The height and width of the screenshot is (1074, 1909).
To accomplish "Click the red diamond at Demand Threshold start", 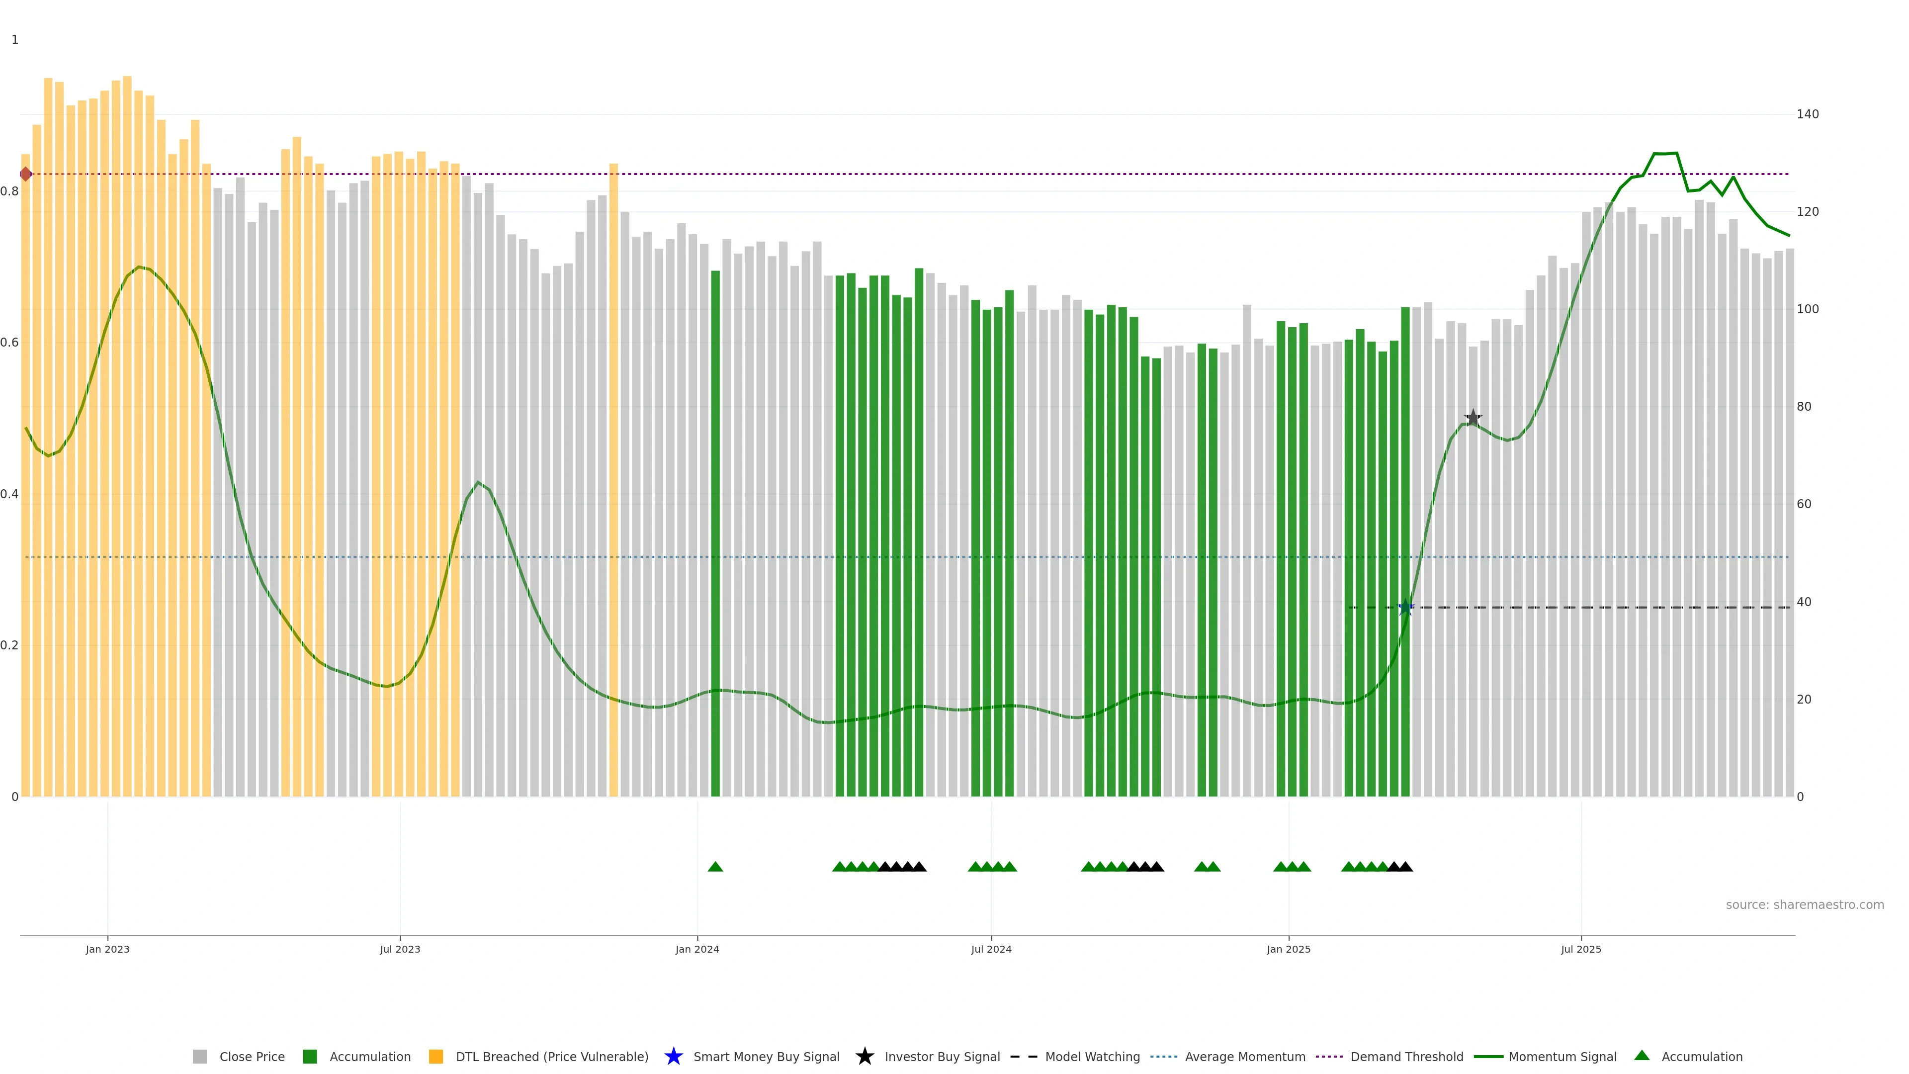I will point(26,174).
